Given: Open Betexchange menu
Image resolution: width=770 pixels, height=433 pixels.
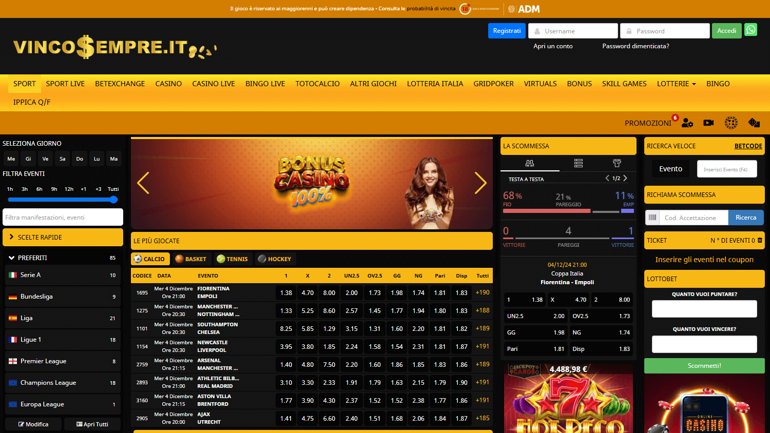Looking at the screenshot, I should [120, 84].
